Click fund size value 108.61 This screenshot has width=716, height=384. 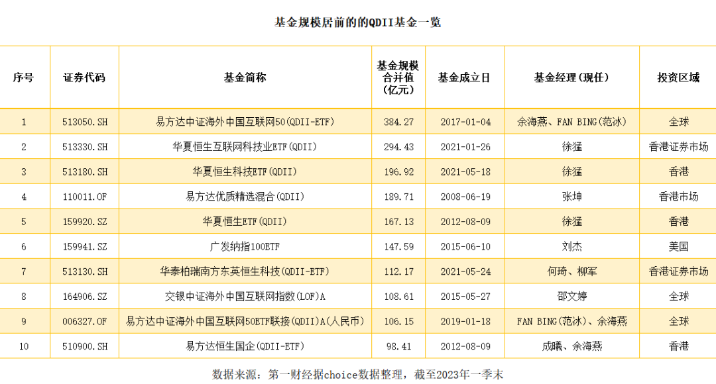(398, 297)
